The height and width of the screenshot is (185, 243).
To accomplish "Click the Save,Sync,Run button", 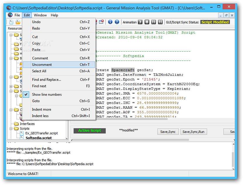I will [x=193, y=132].
